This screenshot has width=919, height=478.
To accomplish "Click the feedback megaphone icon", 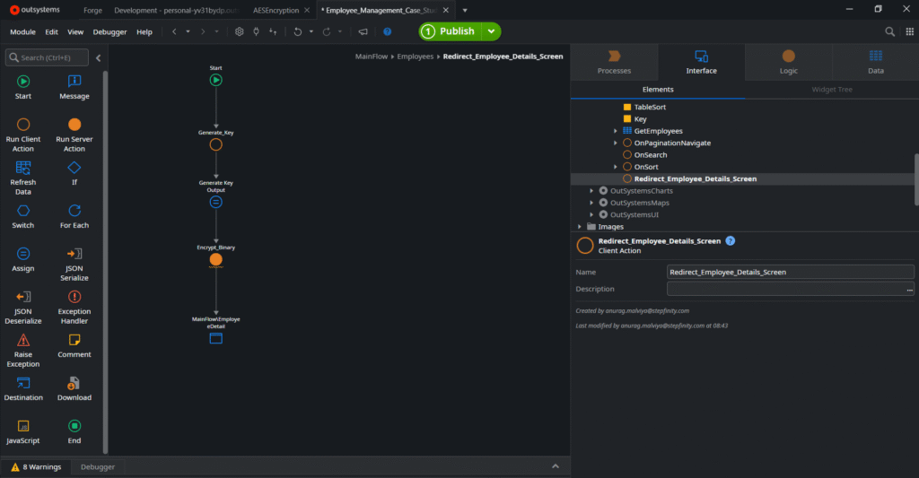I will (363, 31).
